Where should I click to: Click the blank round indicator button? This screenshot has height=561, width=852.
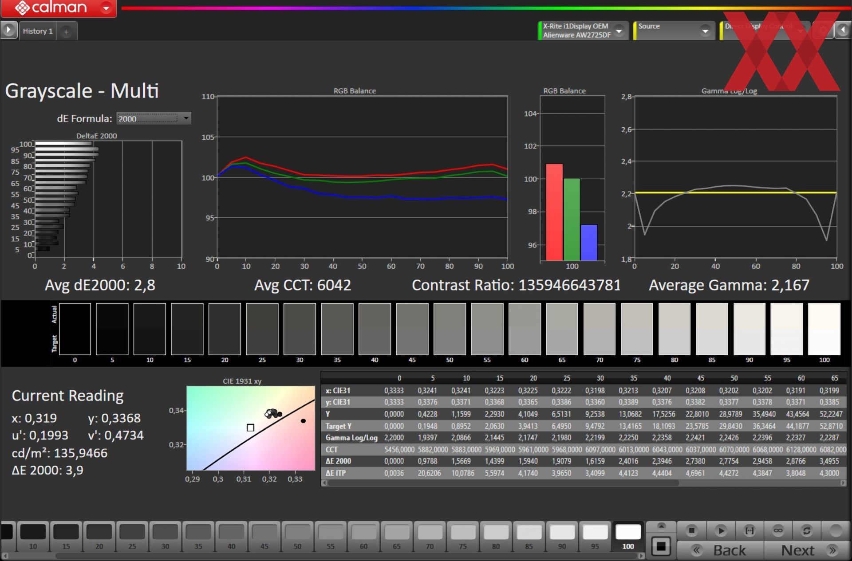point(836,530)
